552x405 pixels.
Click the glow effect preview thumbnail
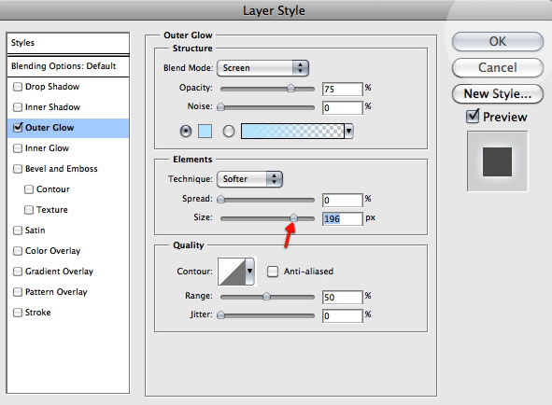[497, 161]
